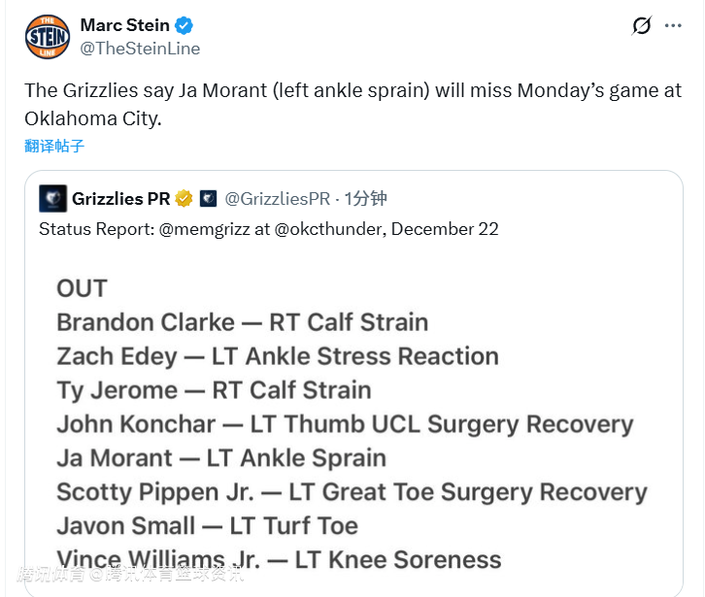Click the @GrizzliesPR handle

(x=277, y=199)
